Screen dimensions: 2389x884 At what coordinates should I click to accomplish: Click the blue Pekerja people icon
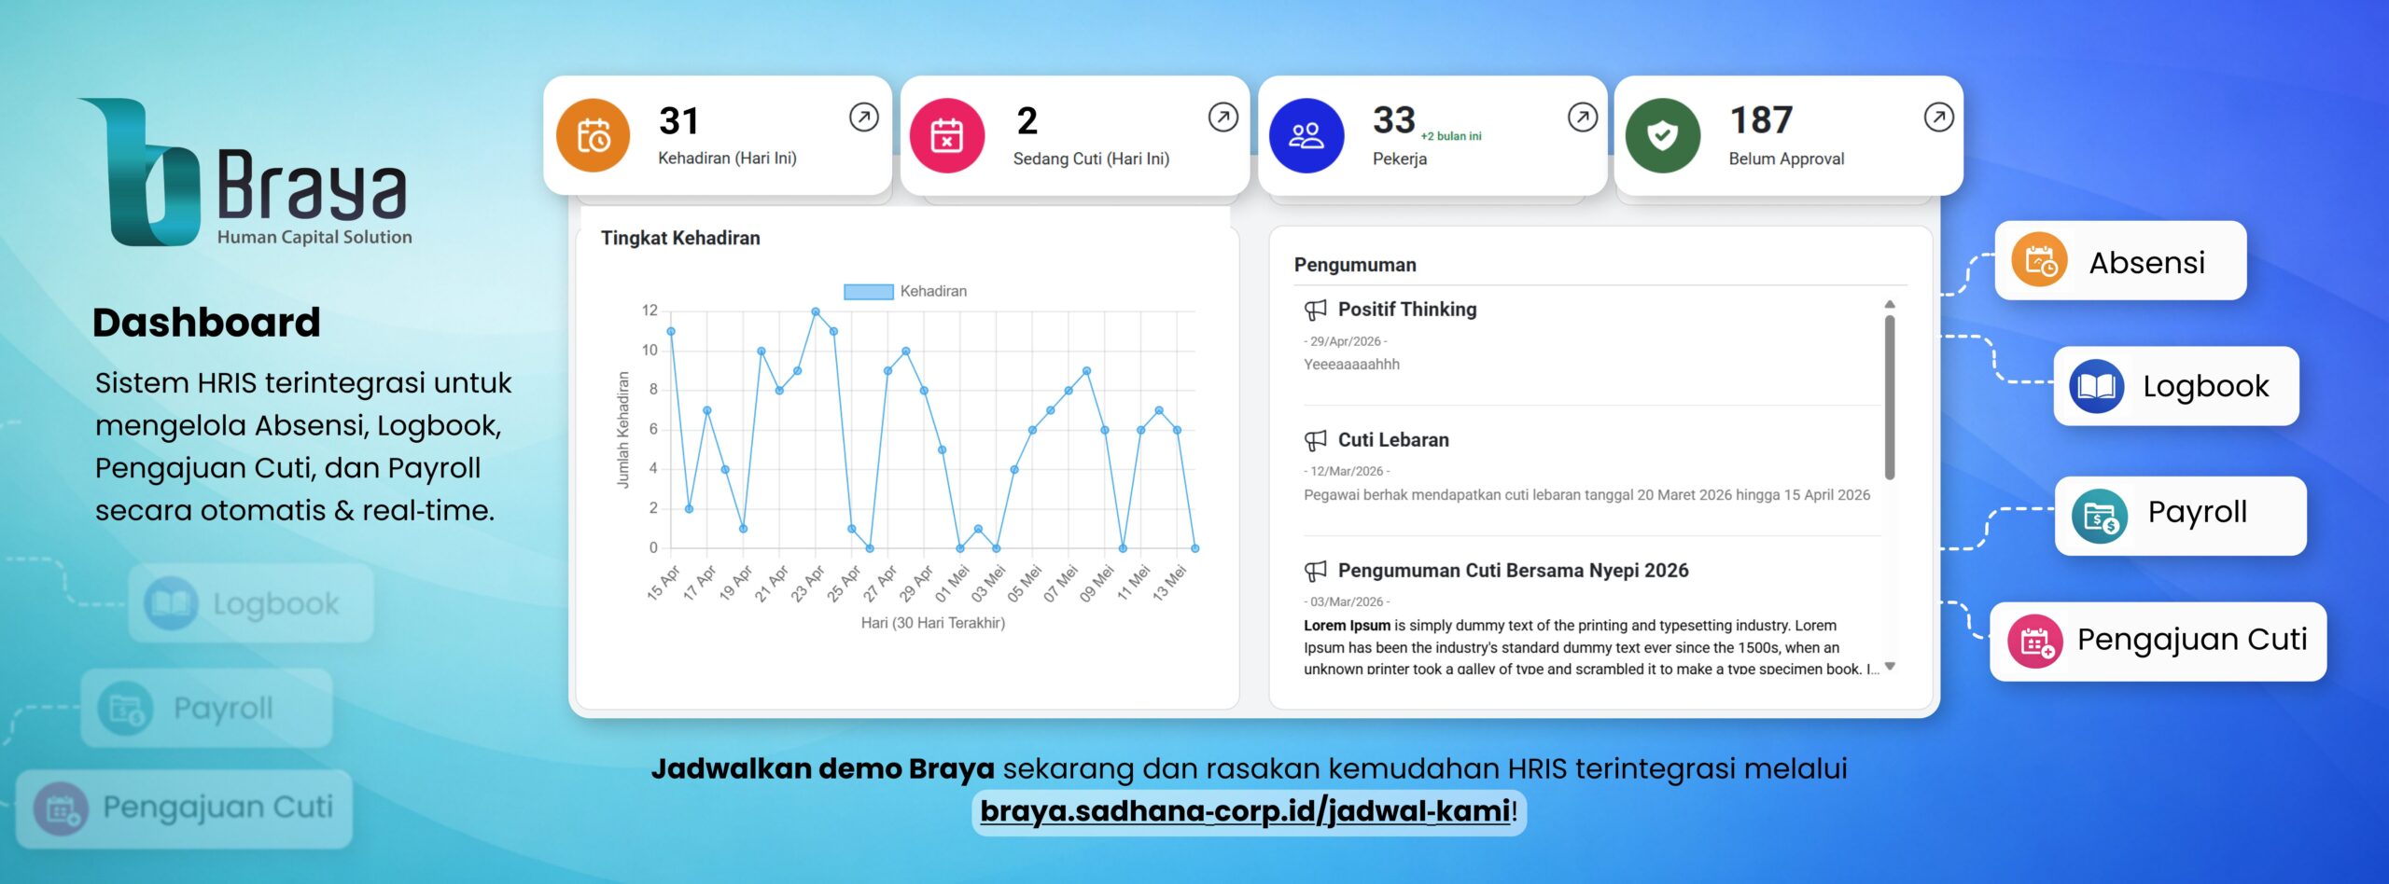pos(1306,136)
